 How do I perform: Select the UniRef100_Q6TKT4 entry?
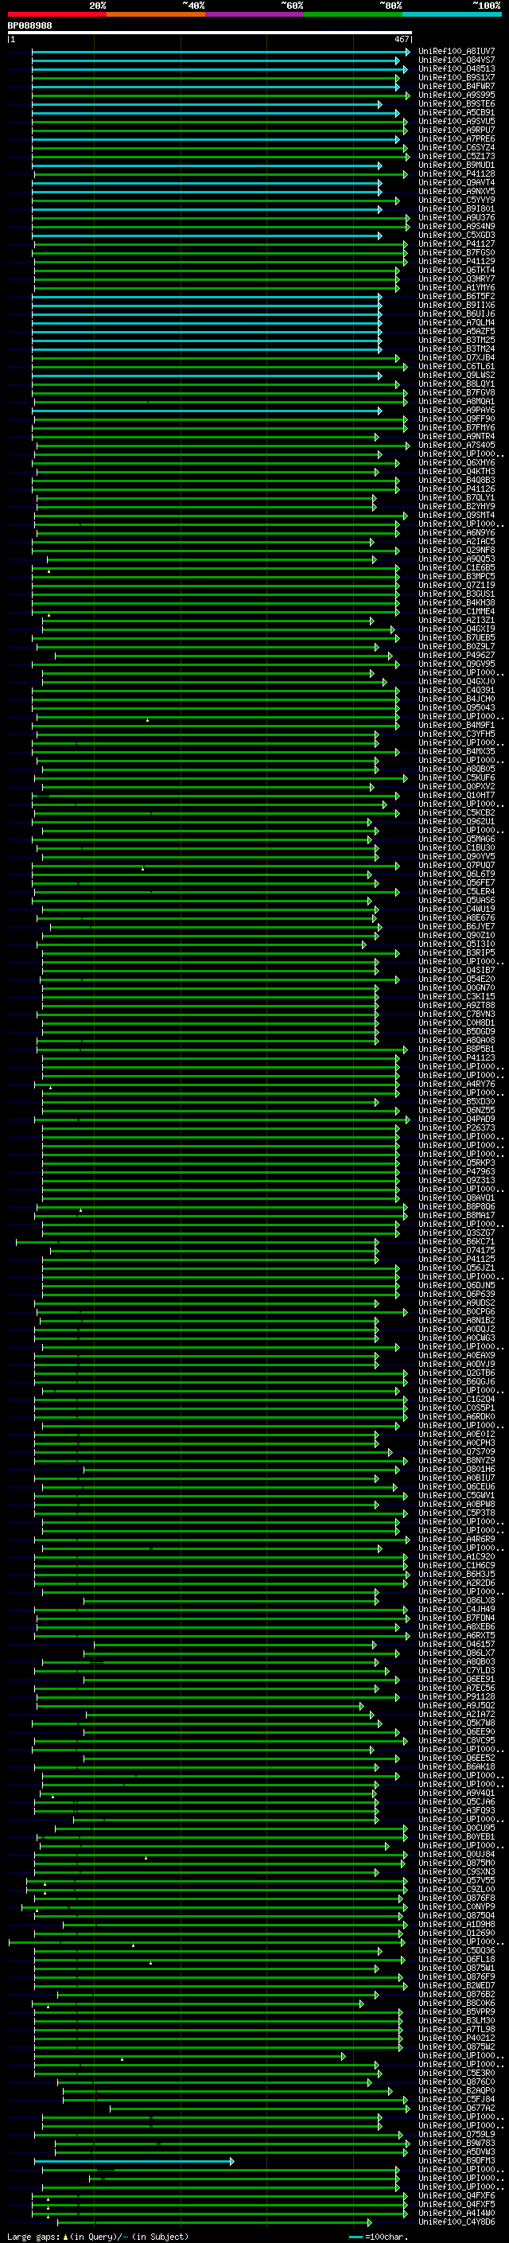click(x=457, y=270)
